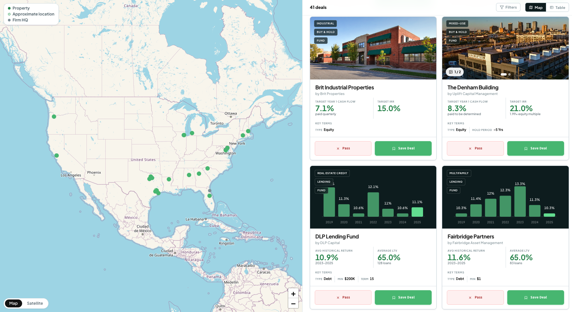Save the Brit Industrial Properties deal
Image resolution: width=572 pixels, height=312 pixels.
[403, 148]
